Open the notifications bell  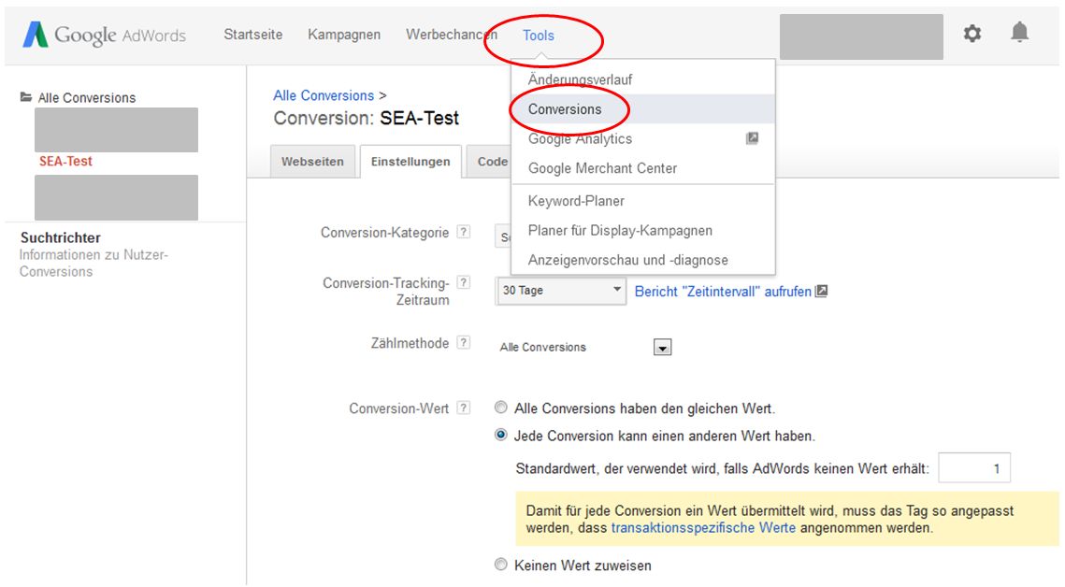[1020, 34]
